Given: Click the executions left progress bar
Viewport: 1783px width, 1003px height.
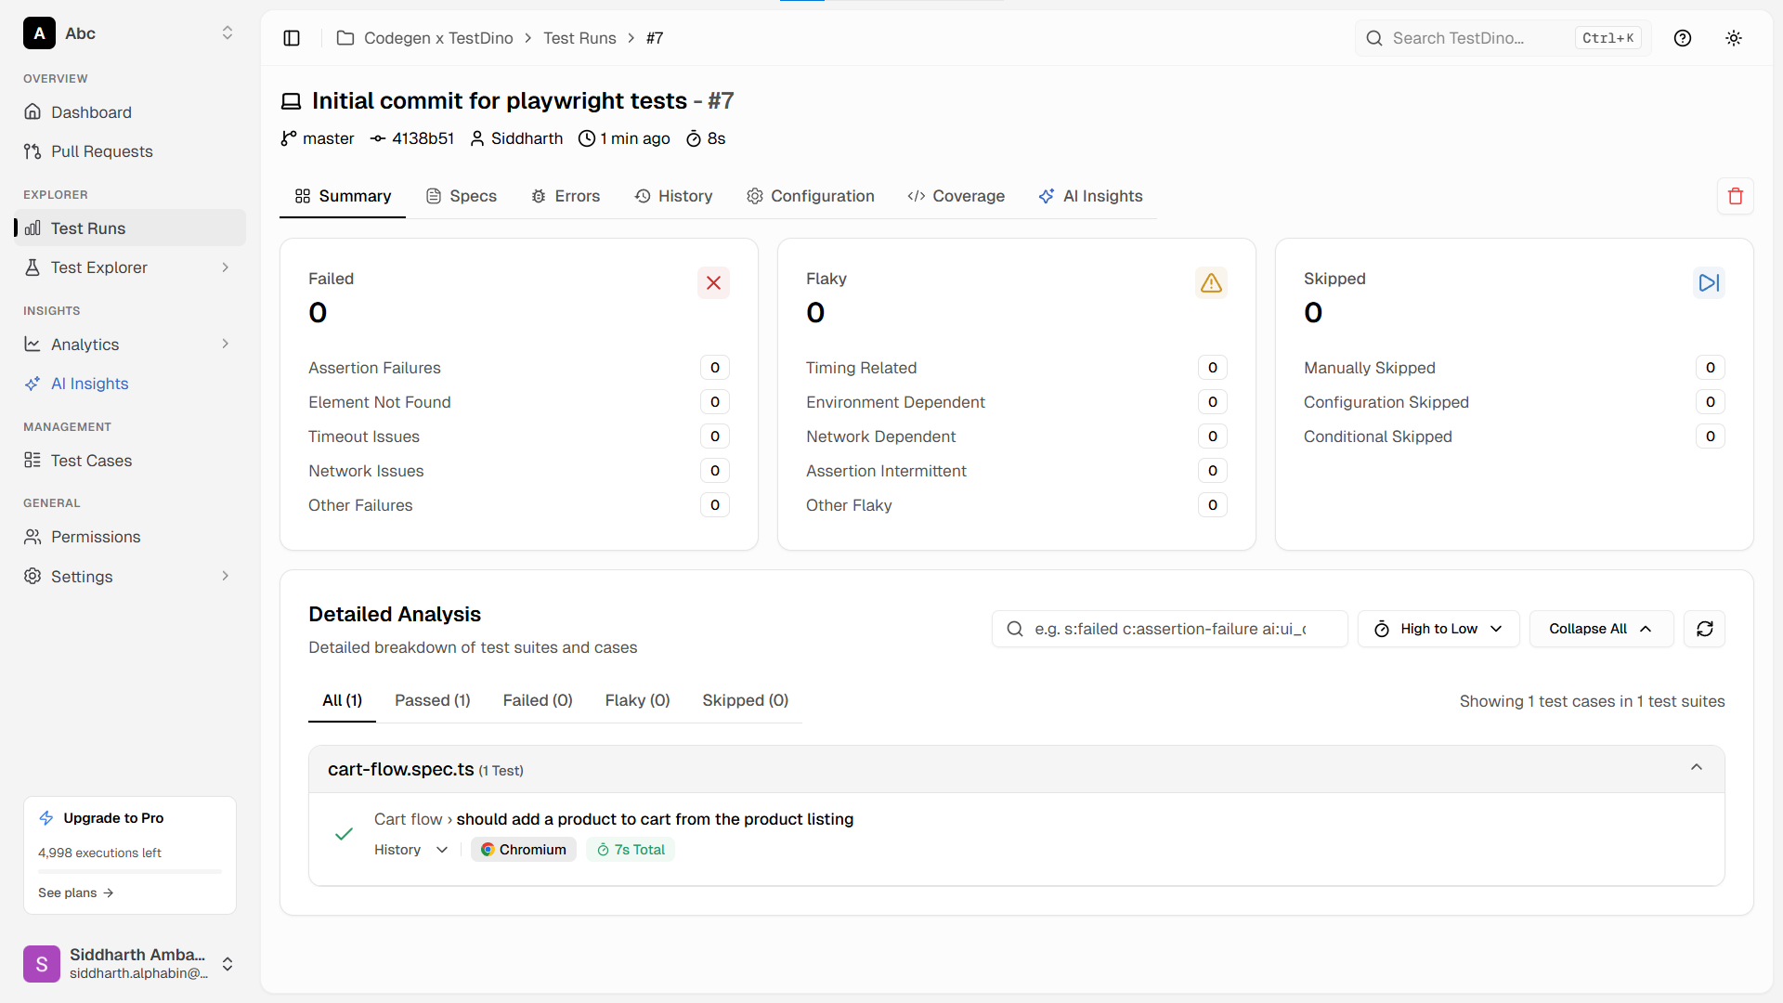Looking at the screenshot, I should click(129, 871).
